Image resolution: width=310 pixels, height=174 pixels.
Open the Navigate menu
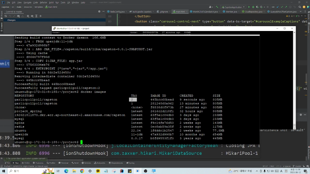(x=27, y=2)
